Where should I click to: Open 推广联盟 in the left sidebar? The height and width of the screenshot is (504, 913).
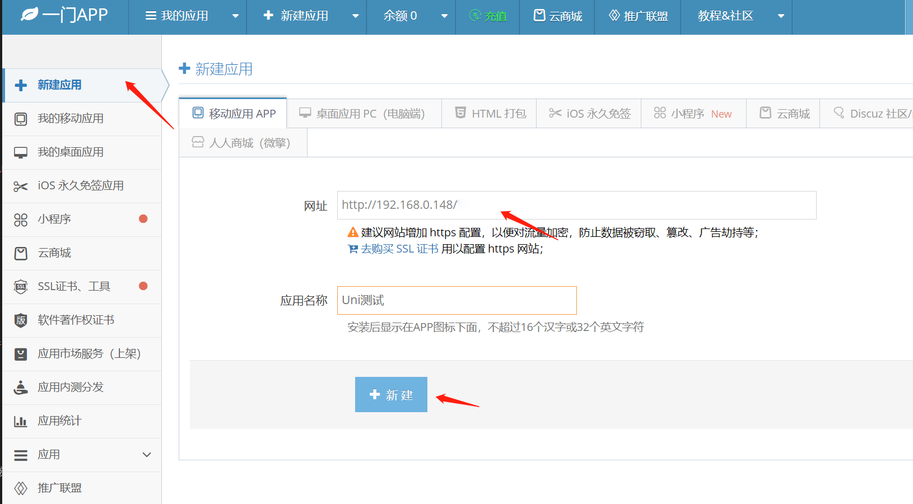click(82, 488)
